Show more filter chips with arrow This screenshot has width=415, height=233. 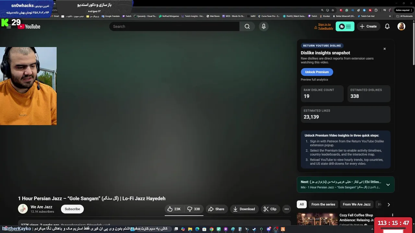coord(388,205)
